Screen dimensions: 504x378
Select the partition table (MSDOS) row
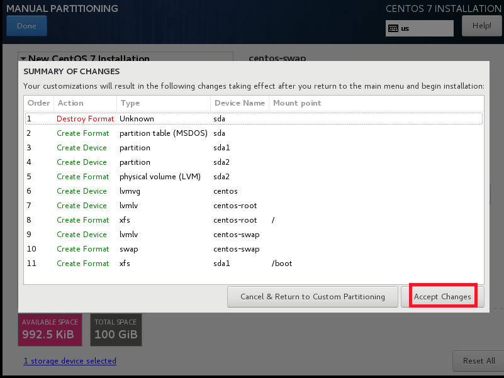(x=254, y=133)
